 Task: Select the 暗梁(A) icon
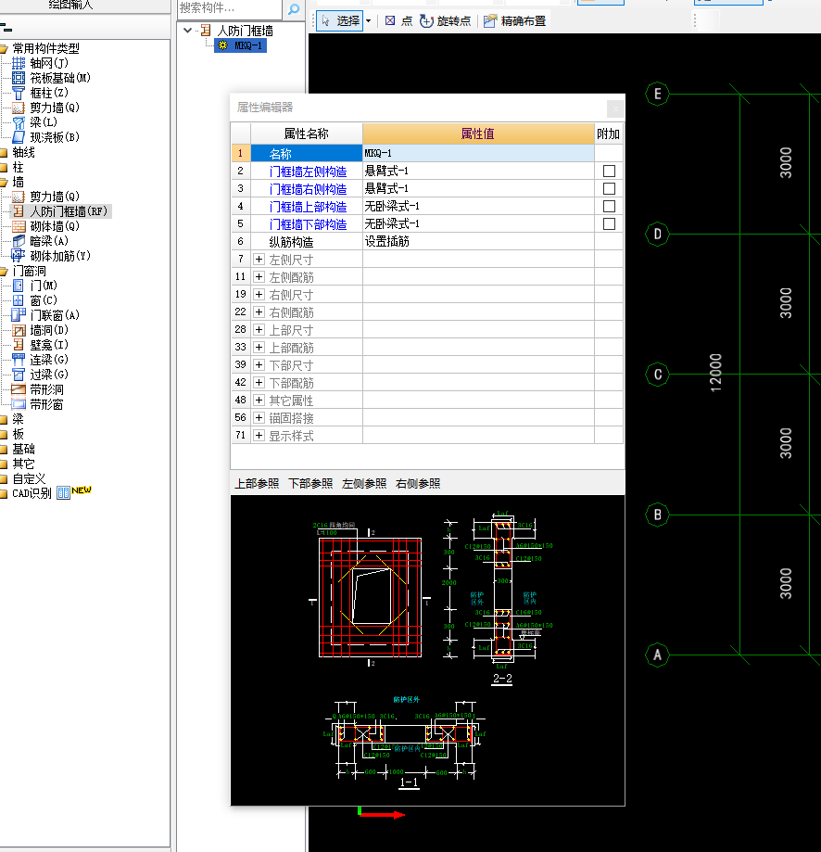pyautogui.click(x=19, y=241)
